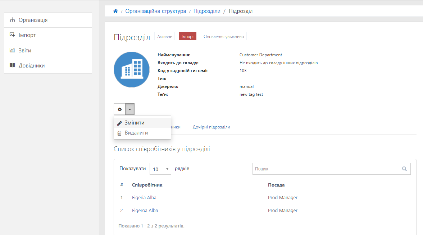The height and width of the screenshot is (235, 423).
Task: Click the gear settings icon button
Action: [x=119, y=109]
